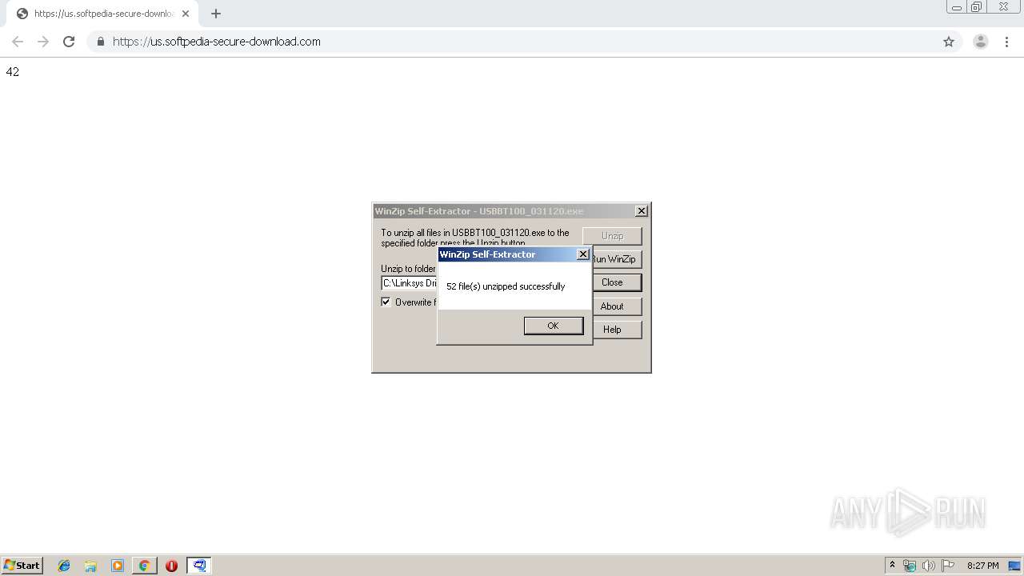The image size is (1024, 576).
Task: Open Windows Media Player from taskbar
Action: coord(118,566)
